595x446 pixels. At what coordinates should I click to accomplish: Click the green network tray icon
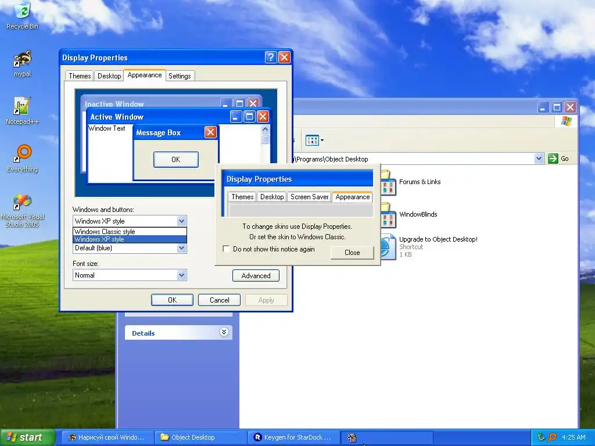point(542,437)
